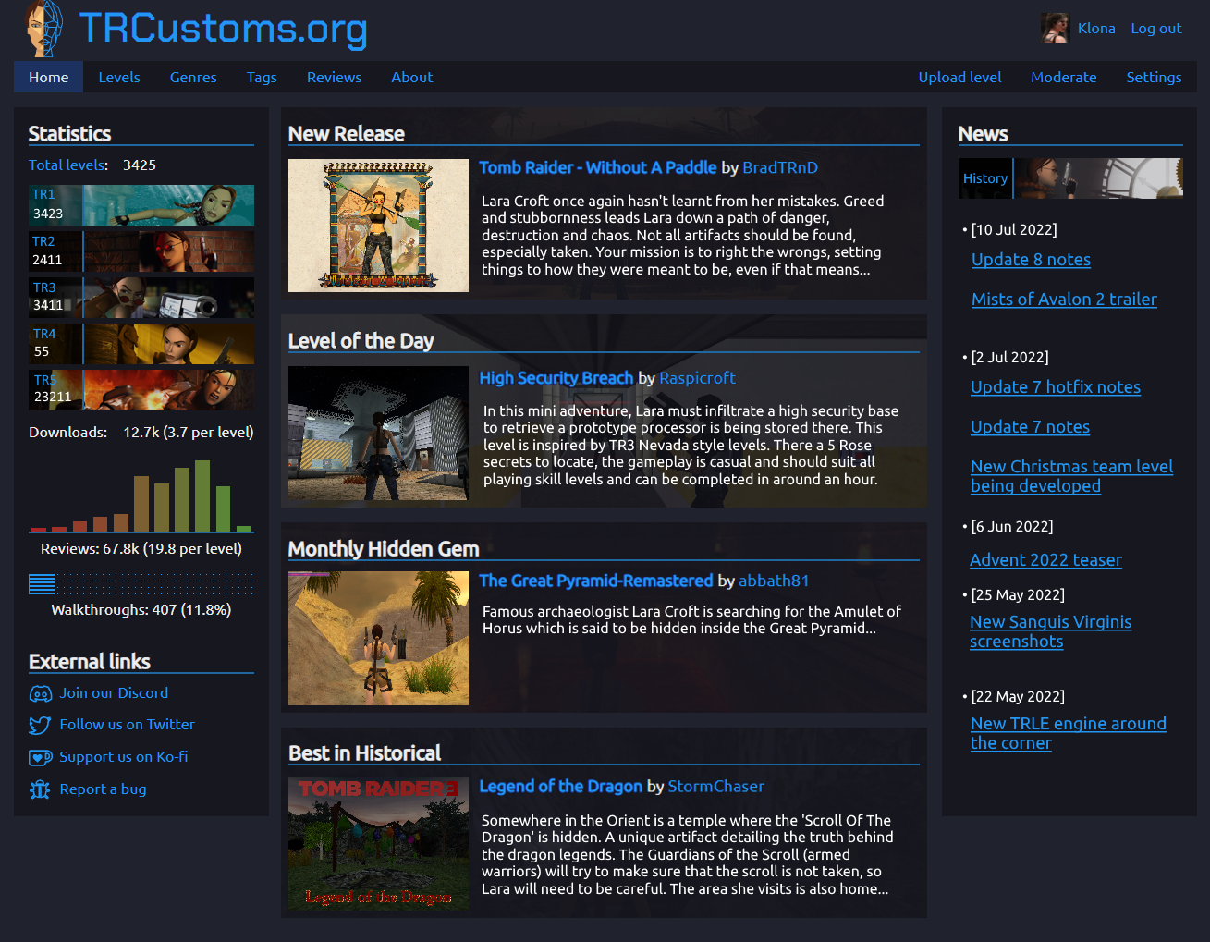This screenshot has width=1210, height=942.
Task: Open the Advent 2022 teaser post
Action: click(x=1045, y=560)
